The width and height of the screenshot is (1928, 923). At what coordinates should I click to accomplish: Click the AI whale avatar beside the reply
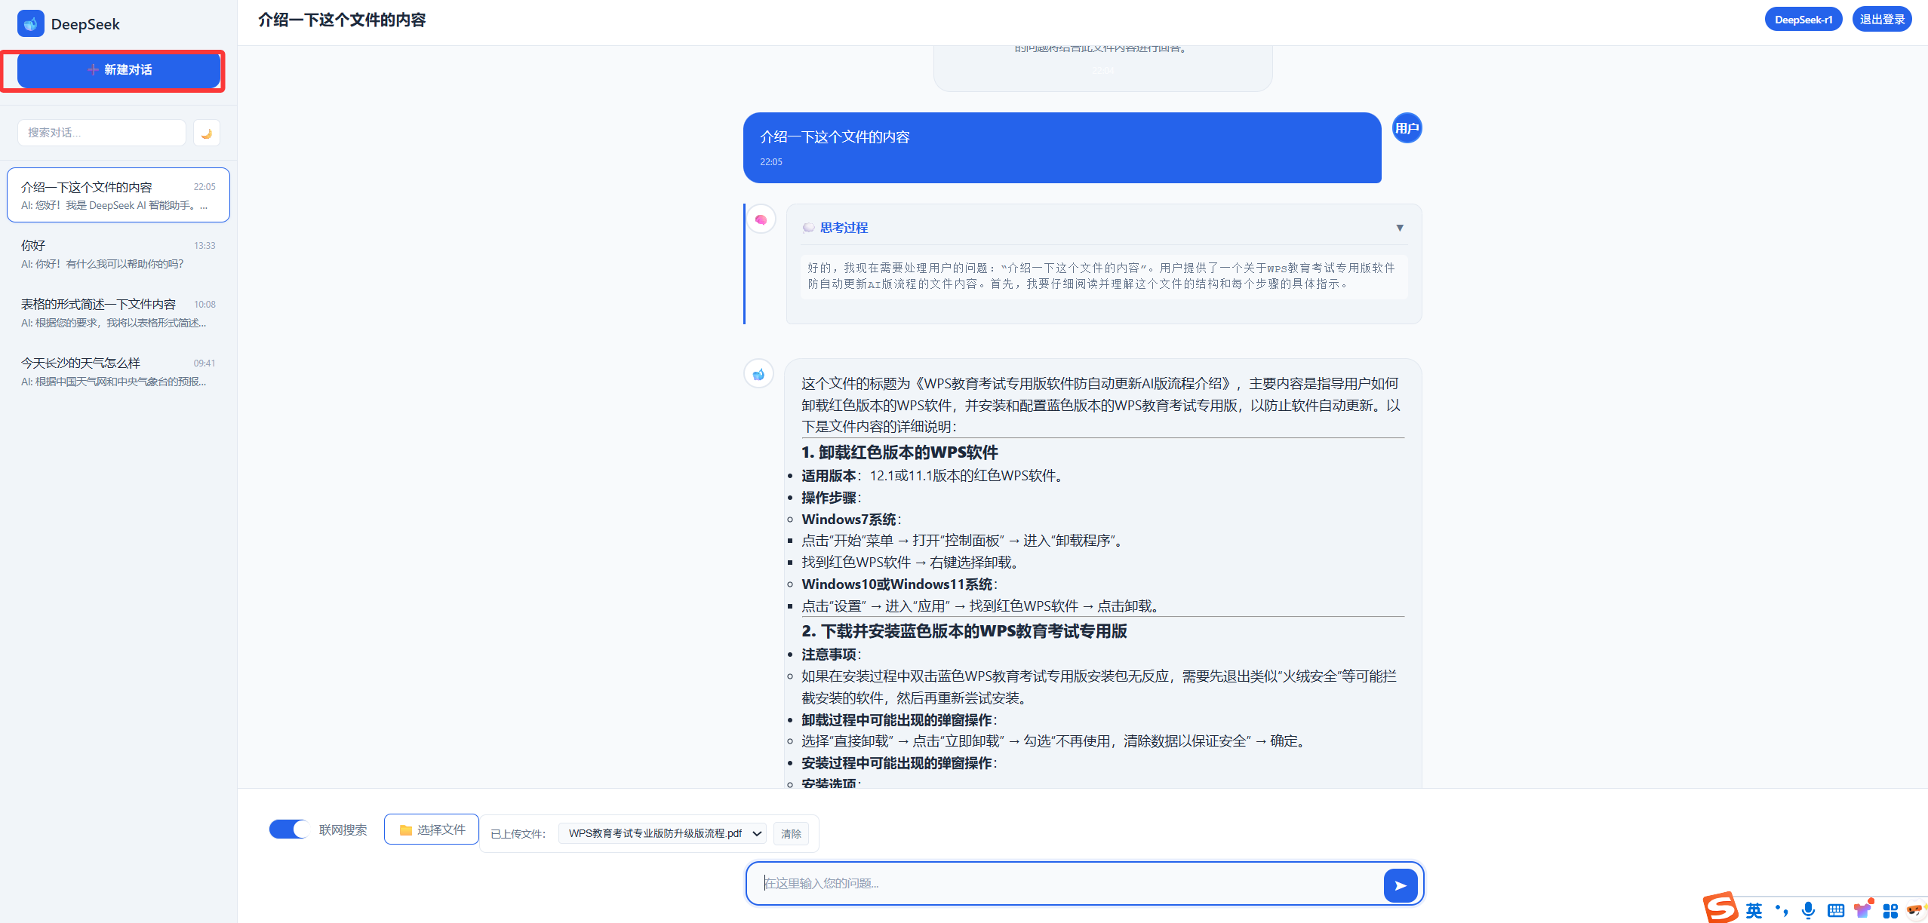pyautogui.click(x=758, y=374)
